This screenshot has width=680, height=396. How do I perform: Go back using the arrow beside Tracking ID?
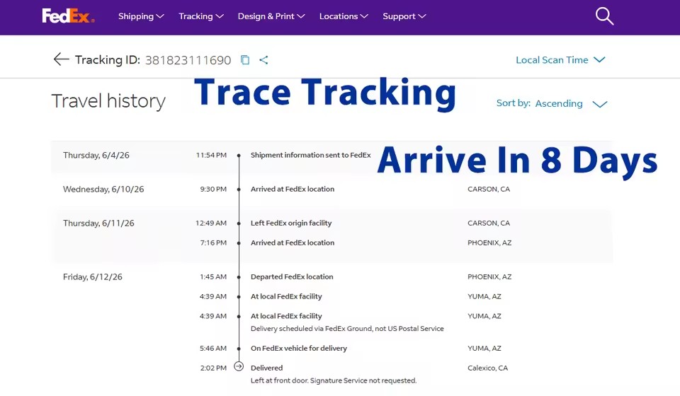[61, 59]
